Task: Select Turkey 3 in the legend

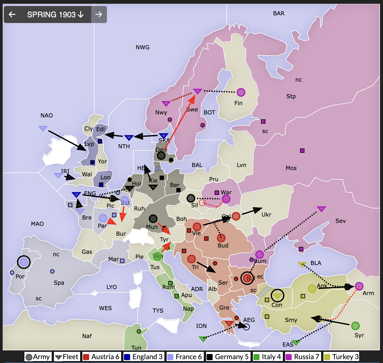Action: click(341, 357)
